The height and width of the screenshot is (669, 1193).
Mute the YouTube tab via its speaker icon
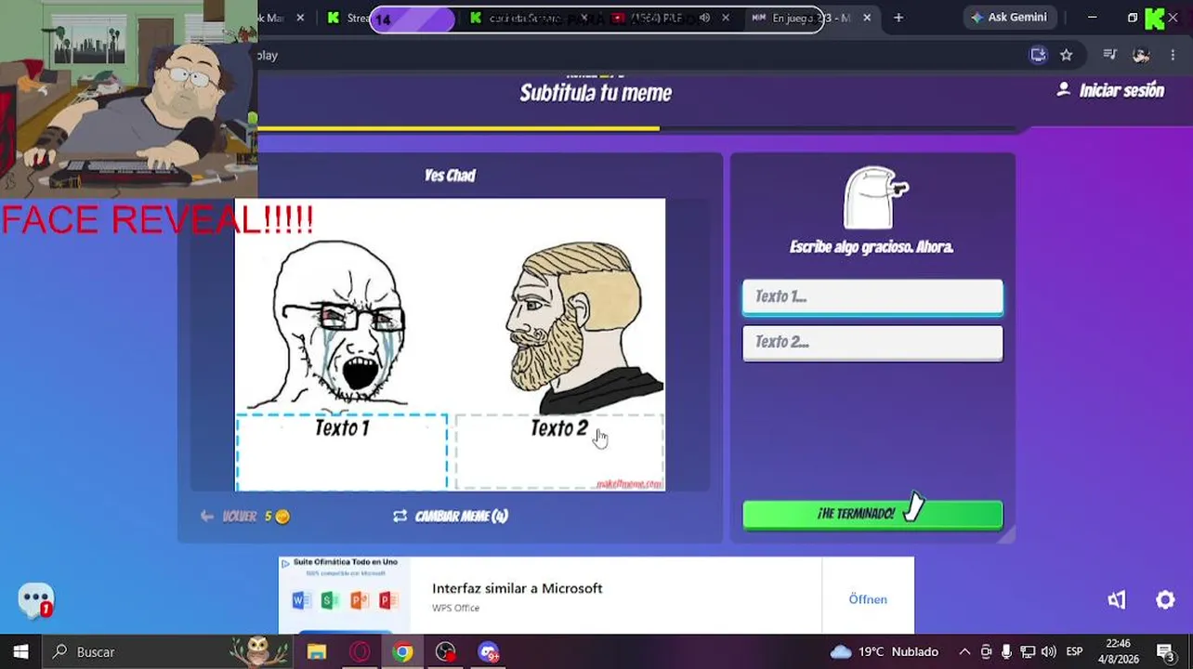[704, 18]
